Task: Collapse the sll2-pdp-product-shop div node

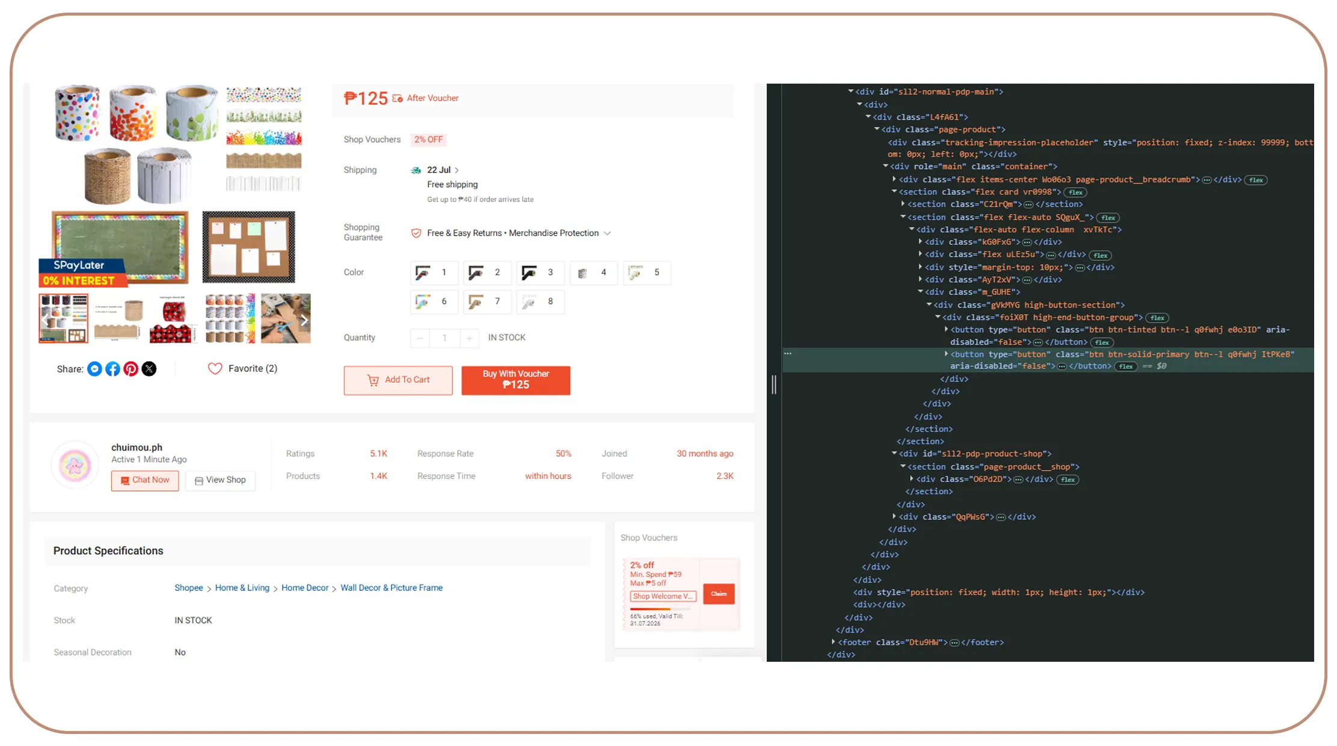Action: pyautogui.click(x=894, y=454)
